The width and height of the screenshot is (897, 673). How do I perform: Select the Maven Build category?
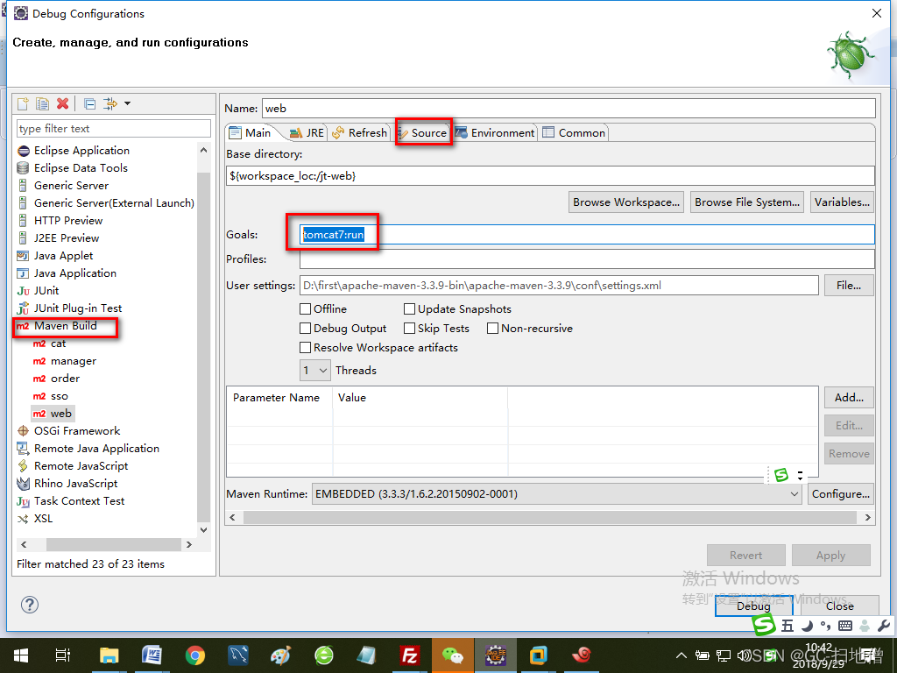click(x=65, y=326)
